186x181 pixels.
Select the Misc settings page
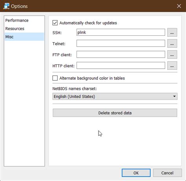pyautogui.click(x=24, y=37)
